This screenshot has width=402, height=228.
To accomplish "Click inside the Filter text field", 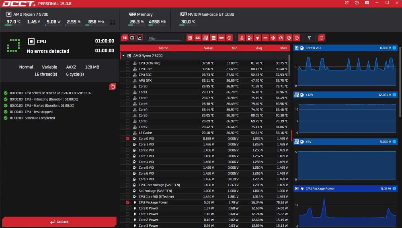I will 164,38.
